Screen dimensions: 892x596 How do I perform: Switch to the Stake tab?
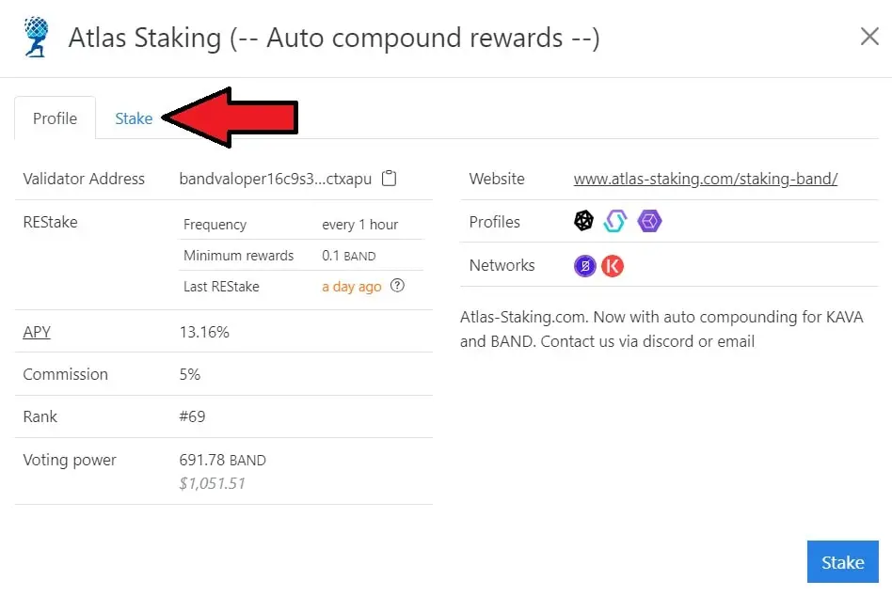(x=134, y=118)
